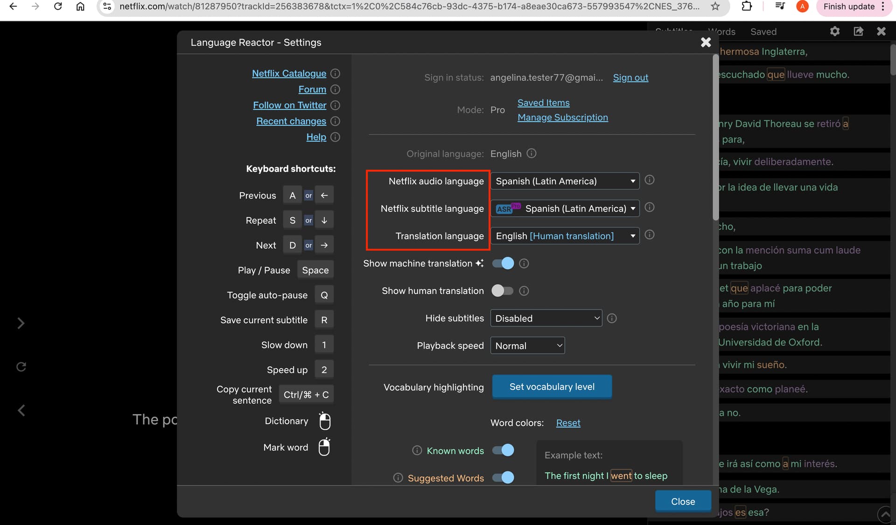
Task: Click the settings dialog vertical scrollbar
Action: point(715,138)
